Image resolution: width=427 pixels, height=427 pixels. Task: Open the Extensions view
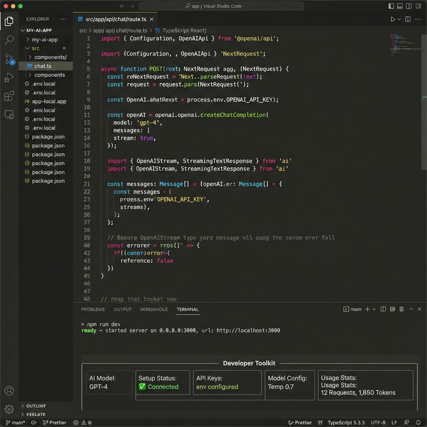[9, 96]
